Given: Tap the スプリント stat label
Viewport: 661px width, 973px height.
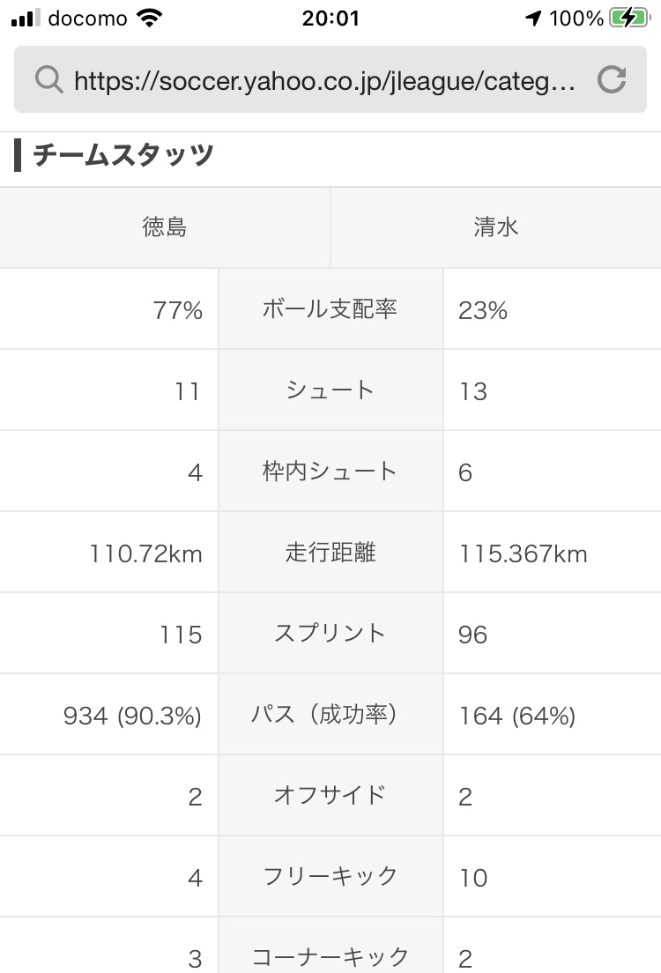Looking at the screenshot, I should tap(330, 634).
